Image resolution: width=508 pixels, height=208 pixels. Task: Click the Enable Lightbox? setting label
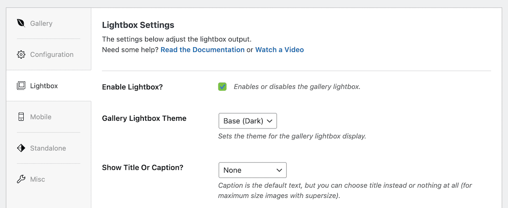pyautogui.click(x=132, y=87)
